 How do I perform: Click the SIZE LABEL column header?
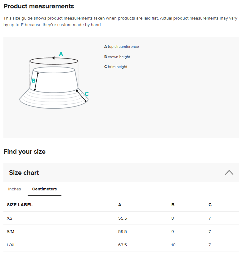[x=20, y=205]
